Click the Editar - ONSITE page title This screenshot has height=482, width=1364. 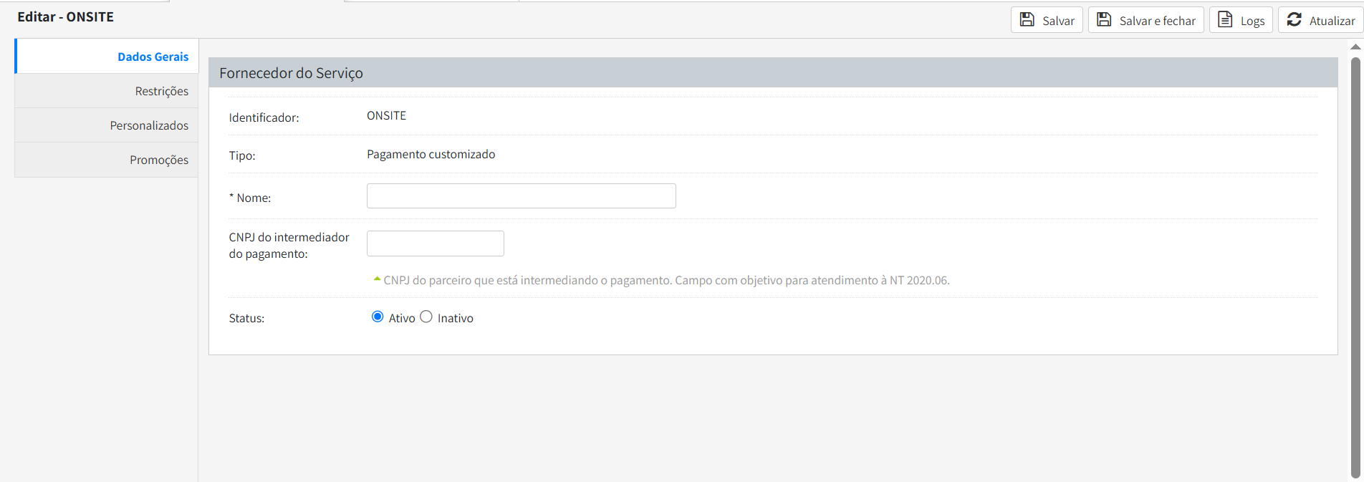click(65, 16)
